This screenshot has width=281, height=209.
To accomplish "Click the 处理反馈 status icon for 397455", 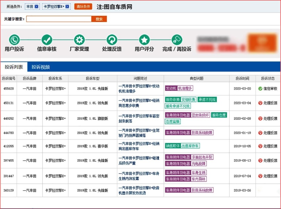I will pos(260,161).
